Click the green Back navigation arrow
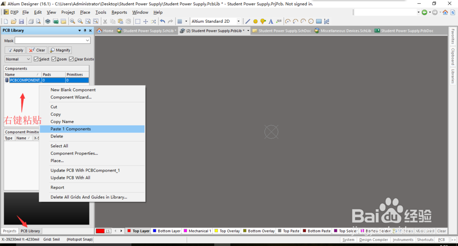Screen dimensions: 458x246 (425, 12)
